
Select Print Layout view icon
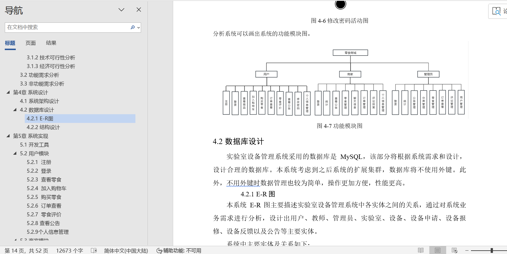point(437,250)
